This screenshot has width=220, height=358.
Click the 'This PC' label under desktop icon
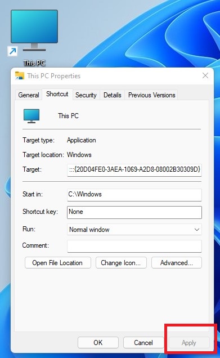pos(34,63)
